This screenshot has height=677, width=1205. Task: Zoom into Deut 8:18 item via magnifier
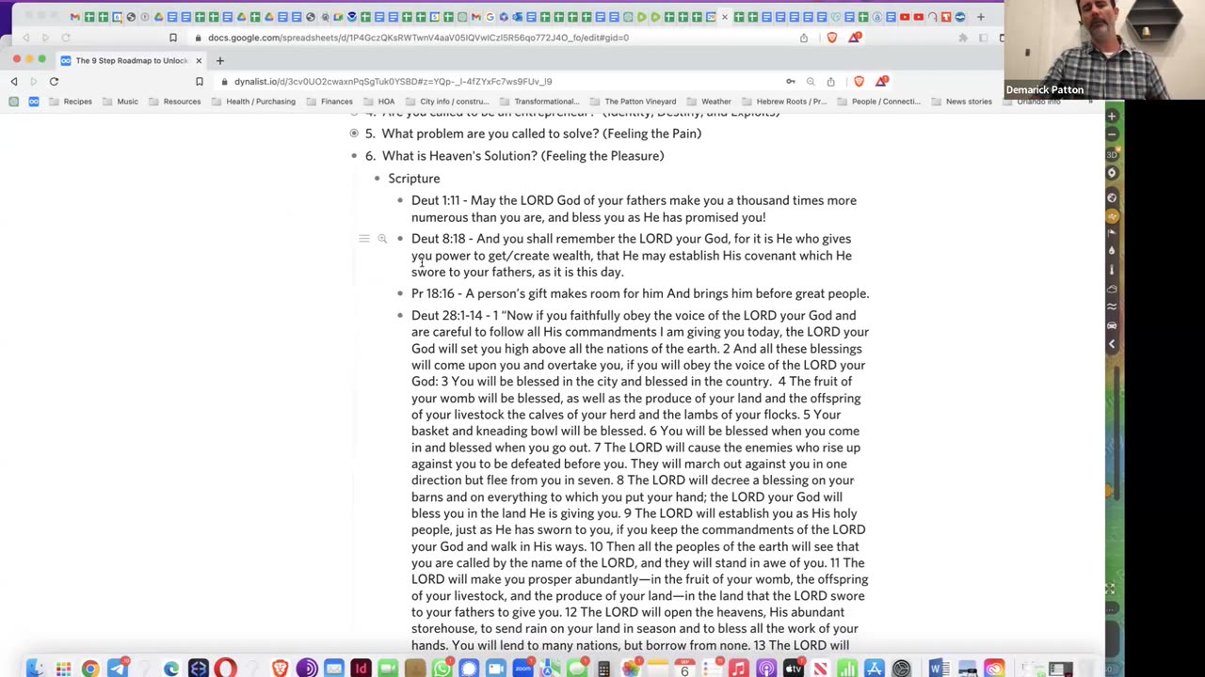(382, 239)
